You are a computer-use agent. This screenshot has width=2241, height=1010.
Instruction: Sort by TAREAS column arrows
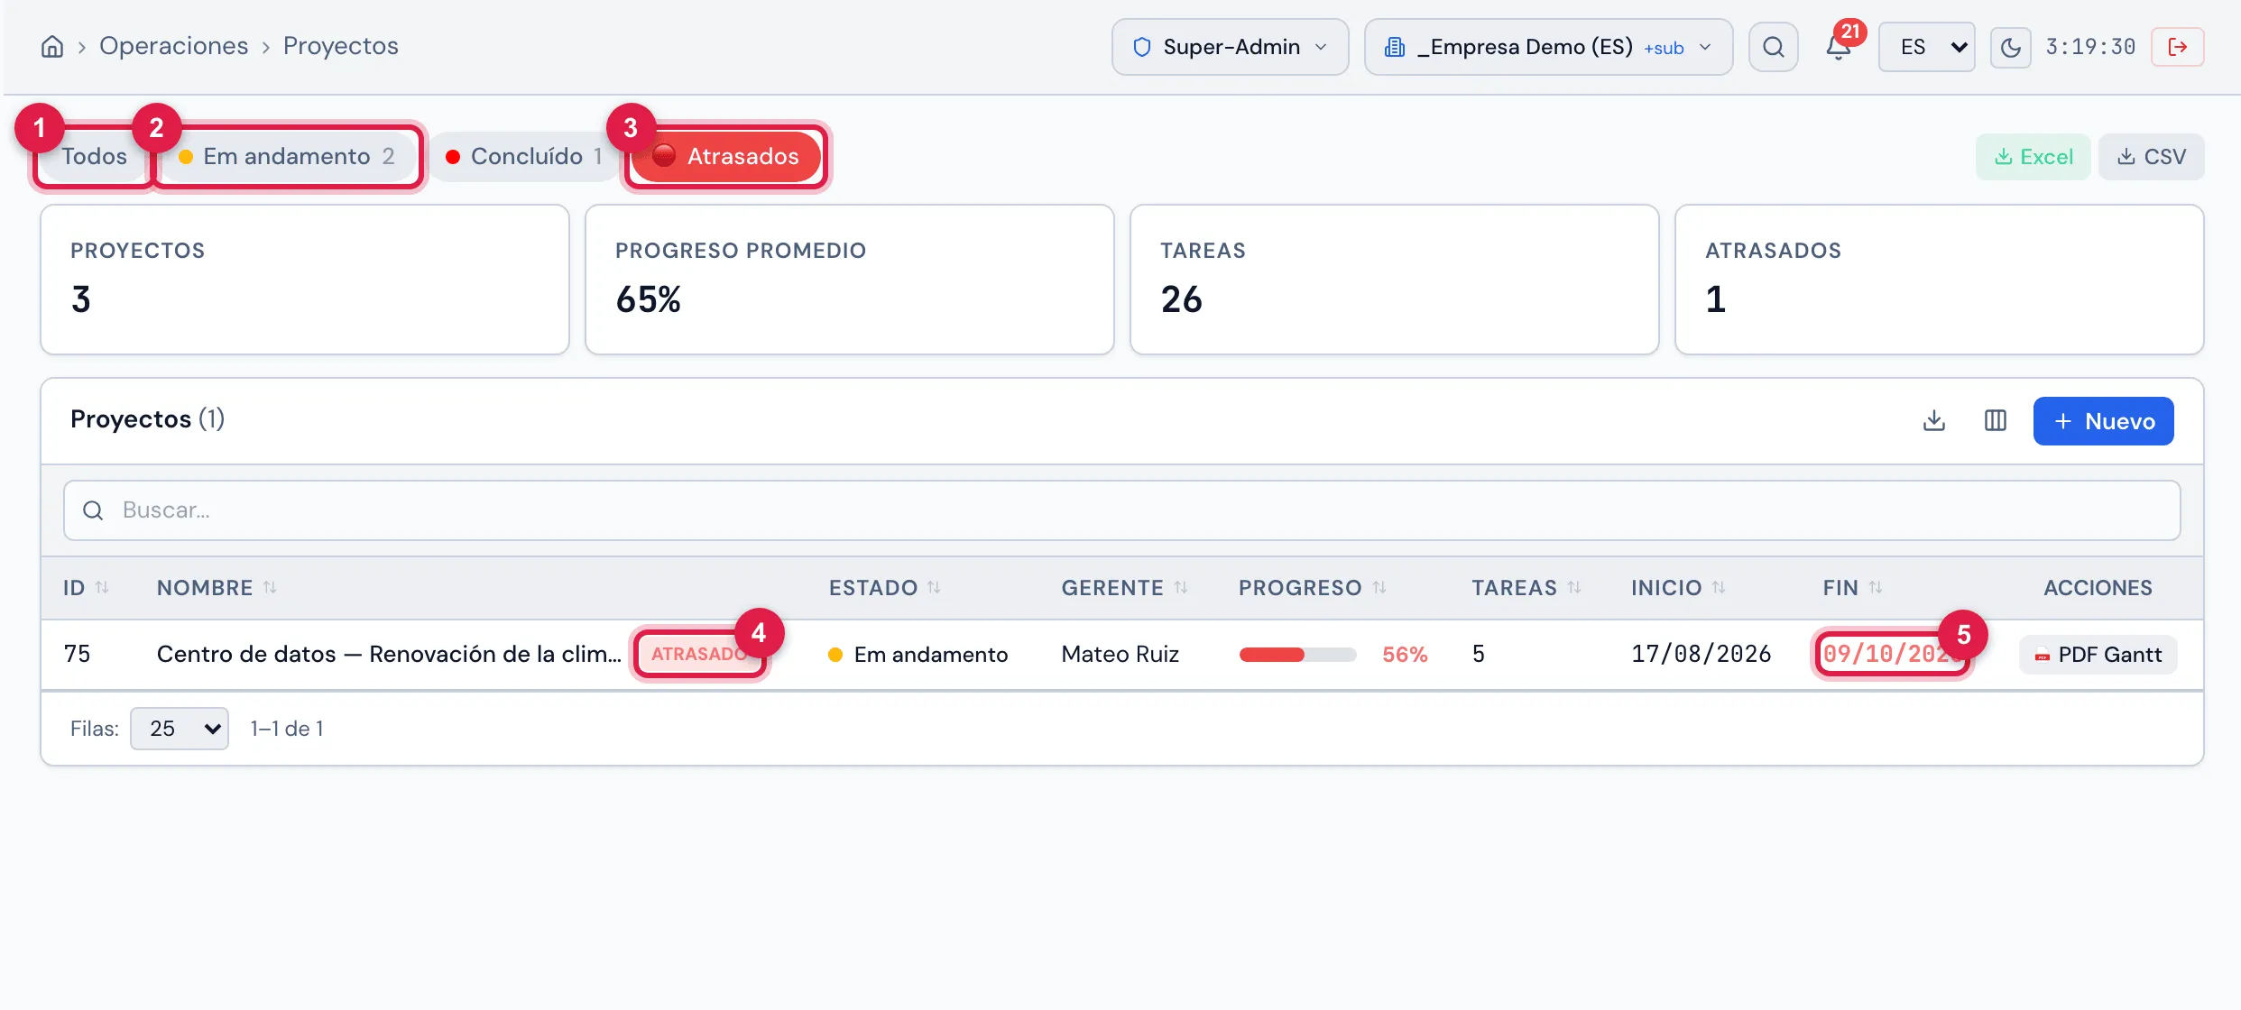coord(1574,588)
